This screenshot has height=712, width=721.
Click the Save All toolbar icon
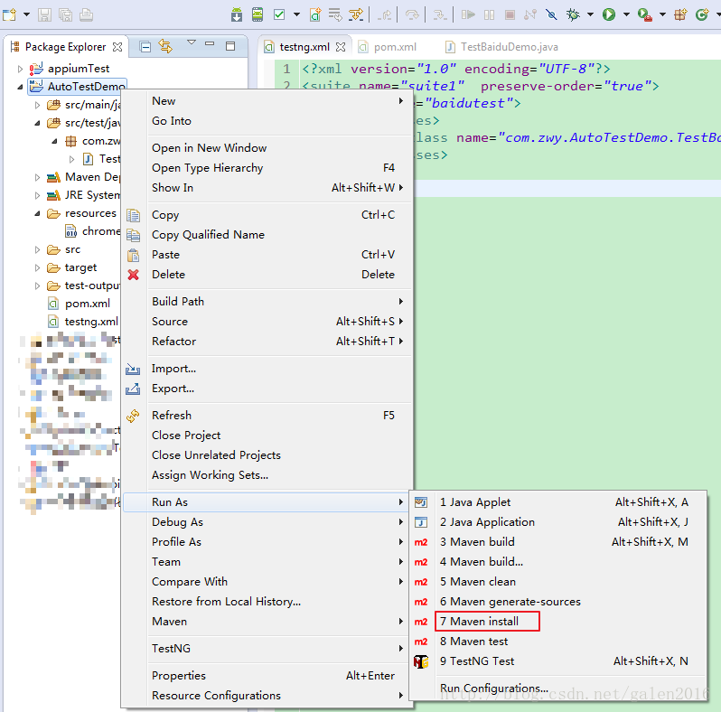(x=65, y=14)
